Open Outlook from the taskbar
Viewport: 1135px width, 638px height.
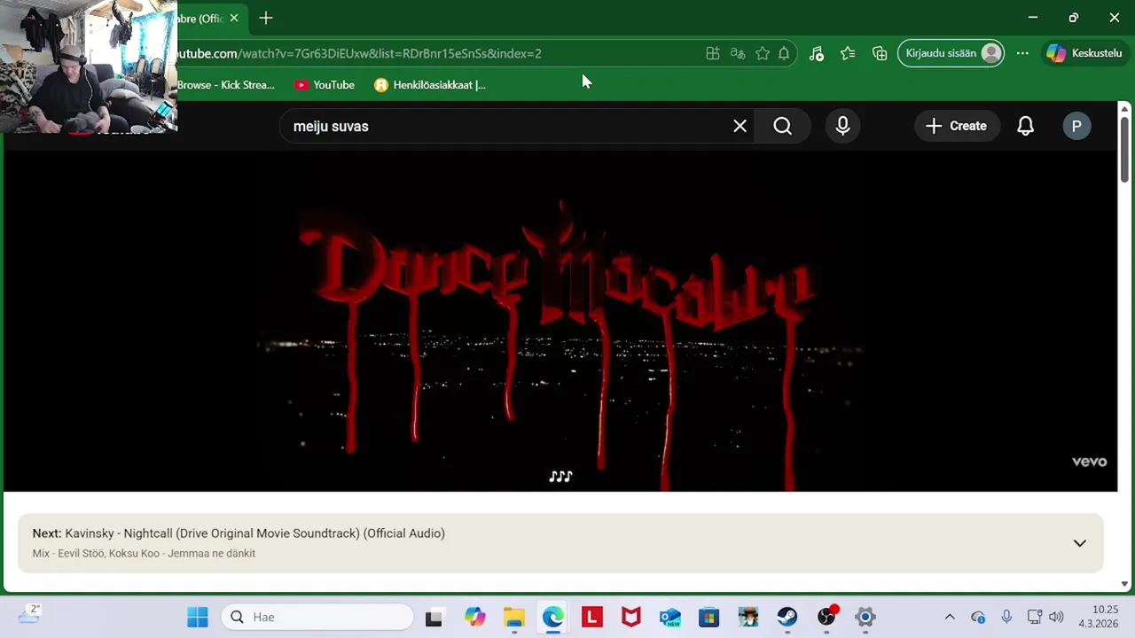[670, 617]
